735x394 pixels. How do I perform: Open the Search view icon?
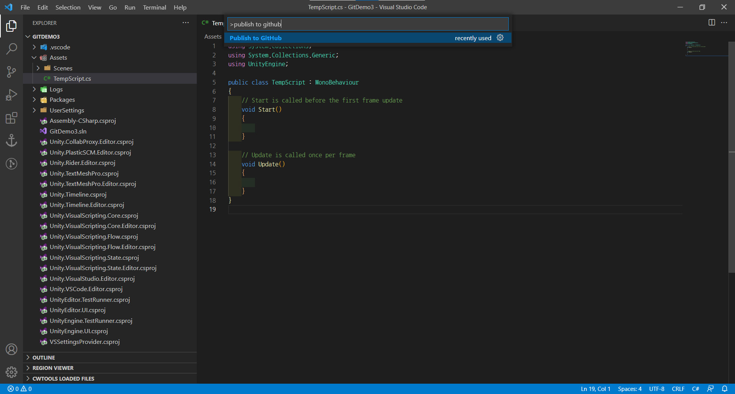point(11,49)
